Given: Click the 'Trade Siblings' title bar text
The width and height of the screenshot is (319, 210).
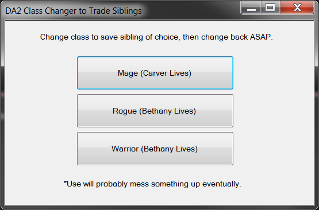Looking at the screenshot, I should (x=115, y=11).
